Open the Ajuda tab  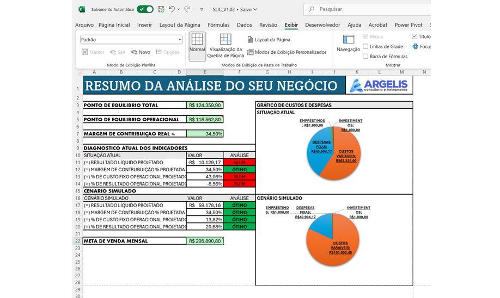coord(354,25)
